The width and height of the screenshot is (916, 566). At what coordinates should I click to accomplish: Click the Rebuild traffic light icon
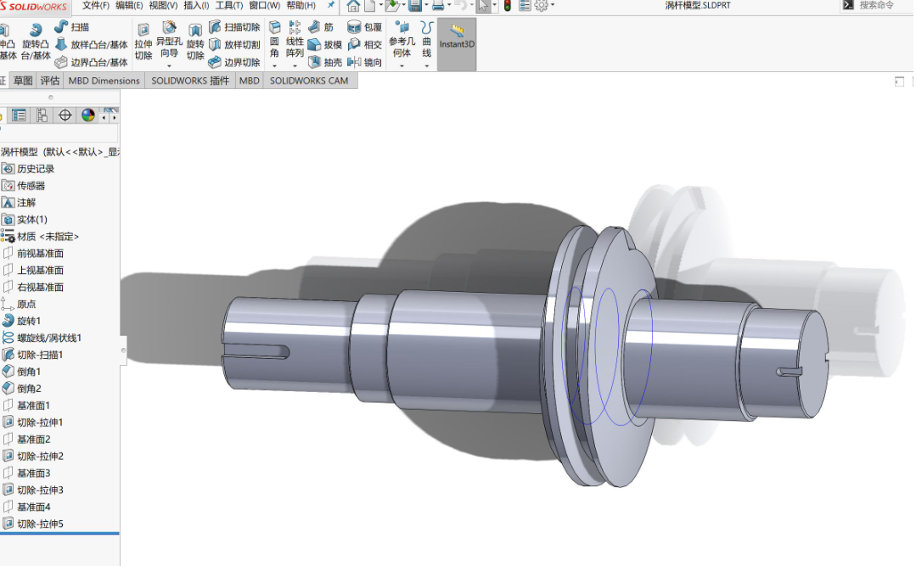(x=507, y=6)
